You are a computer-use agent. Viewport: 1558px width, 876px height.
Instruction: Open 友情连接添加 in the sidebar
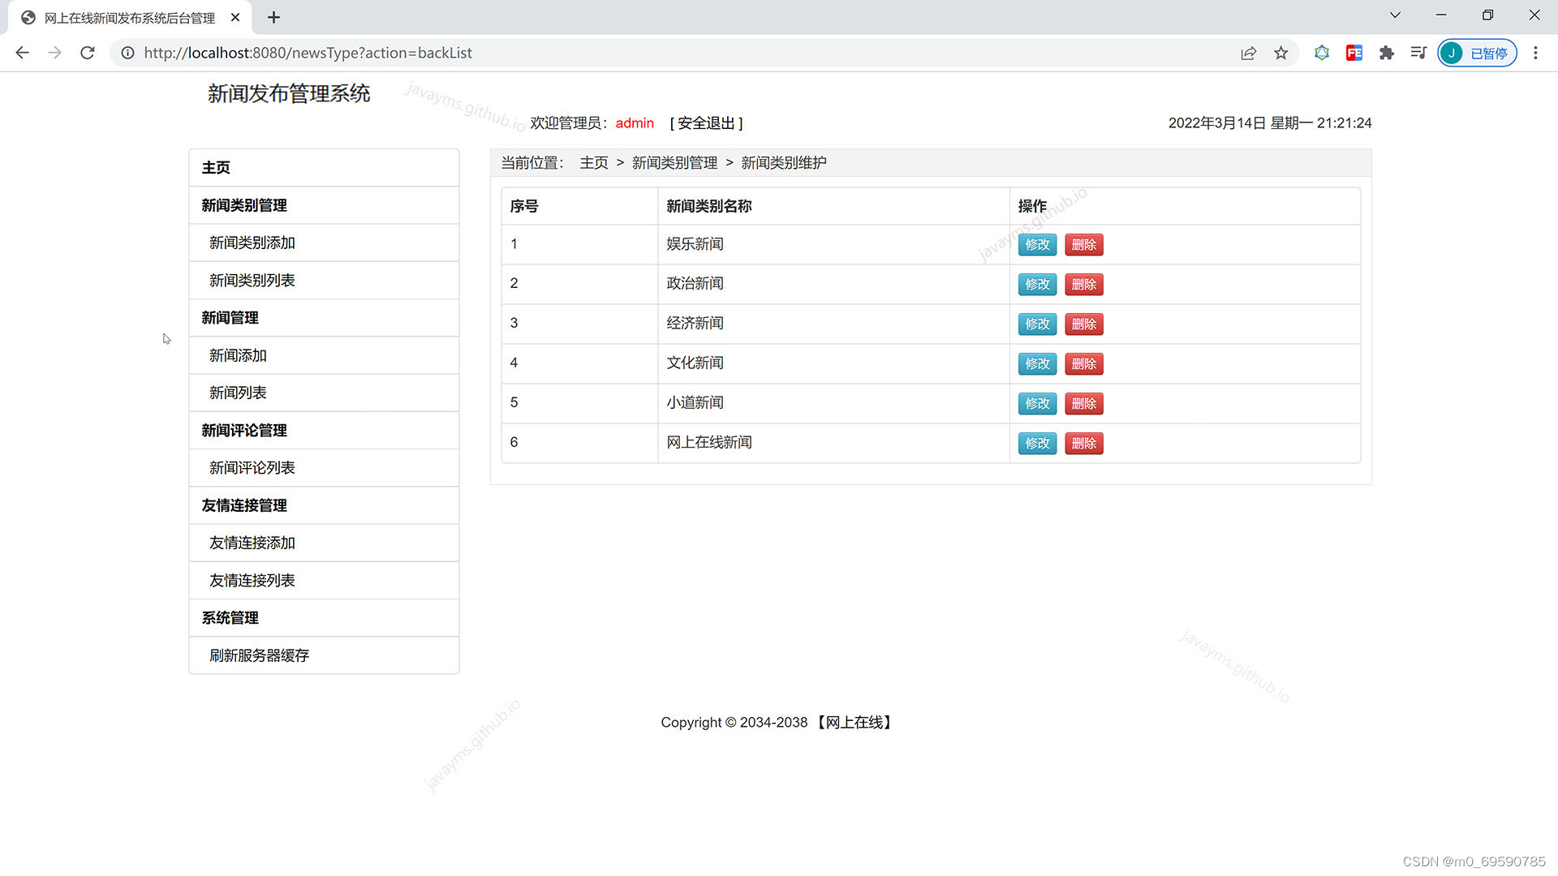(x=324, y=543)
